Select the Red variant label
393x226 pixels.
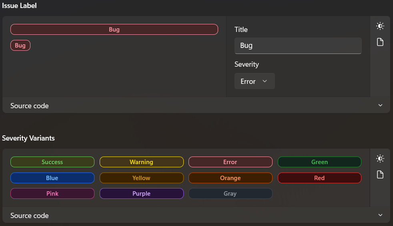[320, 178]
